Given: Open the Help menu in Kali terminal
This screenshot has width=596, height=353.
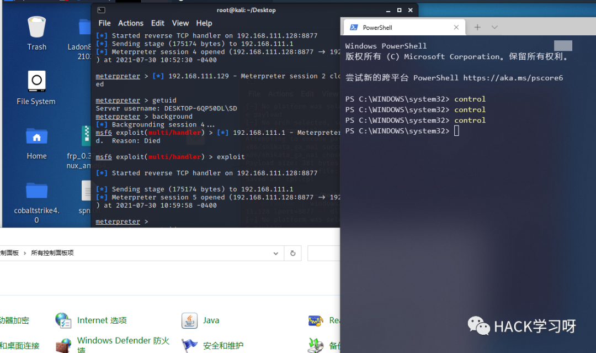Looking at the screenshot, I should click(x=204, y=23).
